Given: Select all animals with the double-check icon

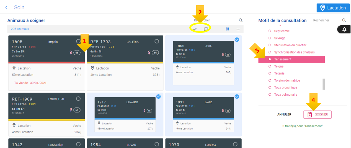Looking at the screenshot, I should click(195, 29).
